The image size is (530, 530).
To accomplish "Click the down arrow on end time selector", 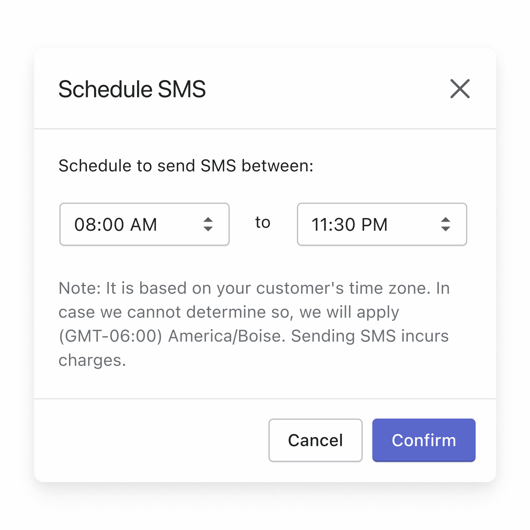I will (x=445, y=229).
